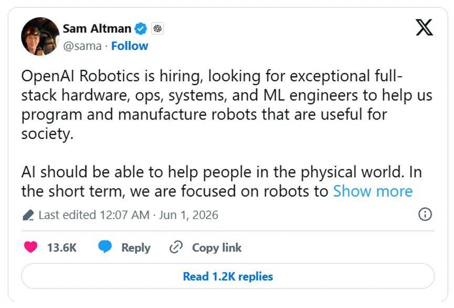Open the Read 1.2K replies button
Screen dimensions: 454x308
(228, 276)
